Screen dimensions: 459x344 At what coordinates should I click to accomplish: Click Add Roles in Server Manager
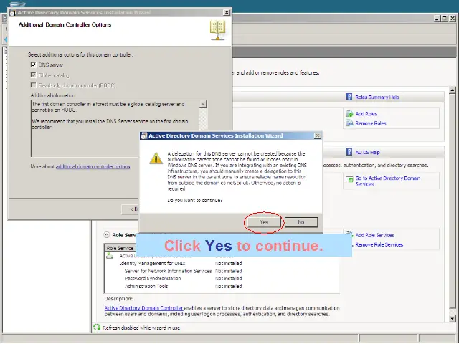(x=366, y=114)
